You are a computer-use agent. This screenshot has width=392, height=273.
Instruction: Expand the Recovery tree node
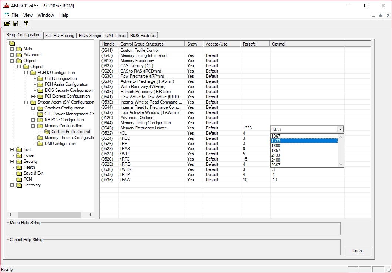12,185
